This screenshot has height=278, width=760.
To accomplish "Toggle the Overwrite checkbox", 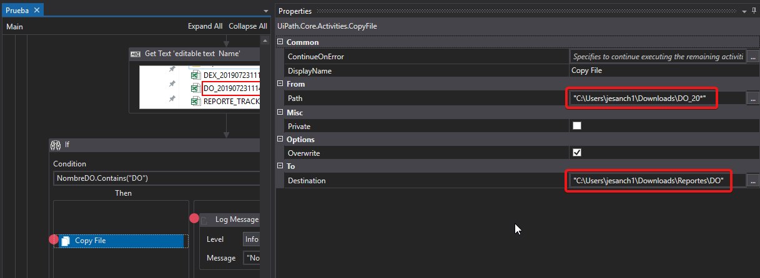I will pos(577,153).
